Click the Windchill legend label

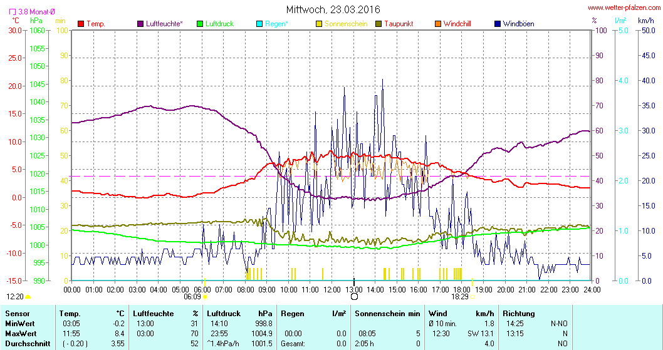[x=457, y=24]
